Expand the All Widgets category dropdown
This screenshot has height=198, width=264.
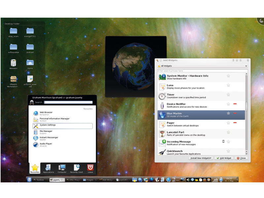tap(202, 66)
